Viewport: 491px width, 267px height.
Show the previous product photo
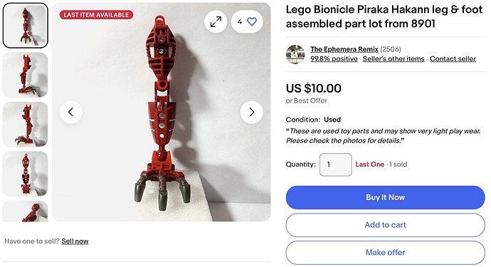tap(71, 112)
